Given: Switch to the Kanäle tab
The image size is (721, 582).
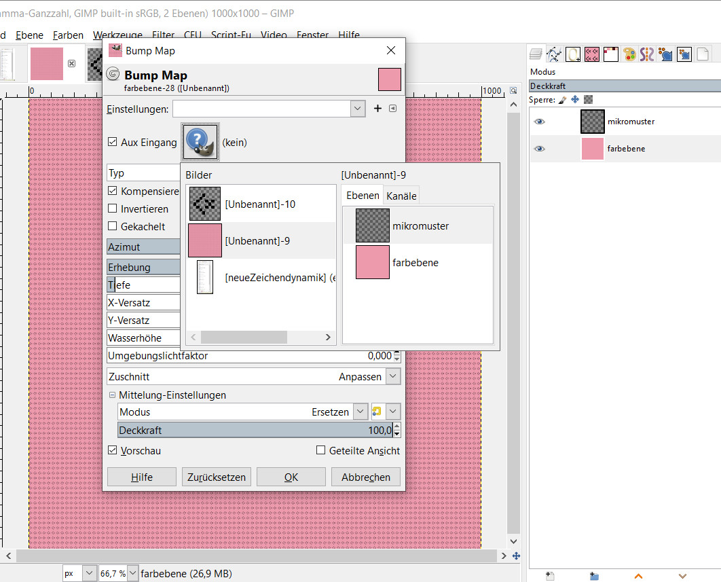Looking at the screenshot, I should pyautogui.click(x=401, y=196).
